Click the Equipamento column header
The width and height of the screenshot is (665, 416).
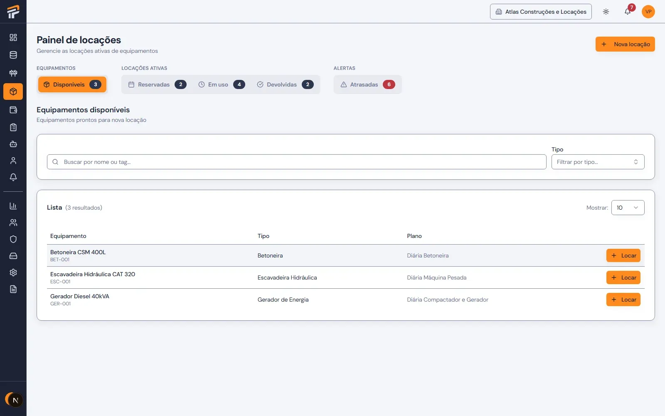(x=68, y=236)
